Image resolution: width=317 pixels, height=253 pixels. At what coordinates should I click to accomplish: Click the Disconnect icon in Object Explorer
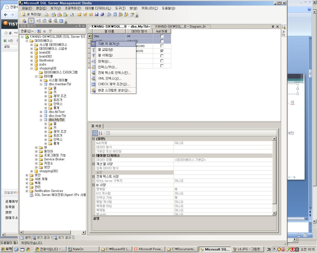pyautogui.click(x=39, y=31)
